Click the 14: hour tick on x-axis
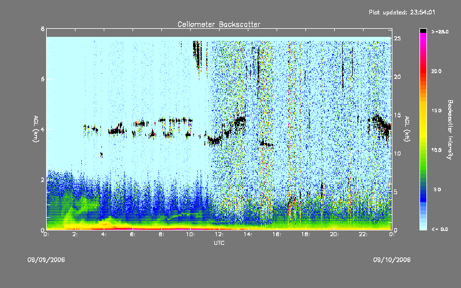461x288 pixels. (248, 234)
